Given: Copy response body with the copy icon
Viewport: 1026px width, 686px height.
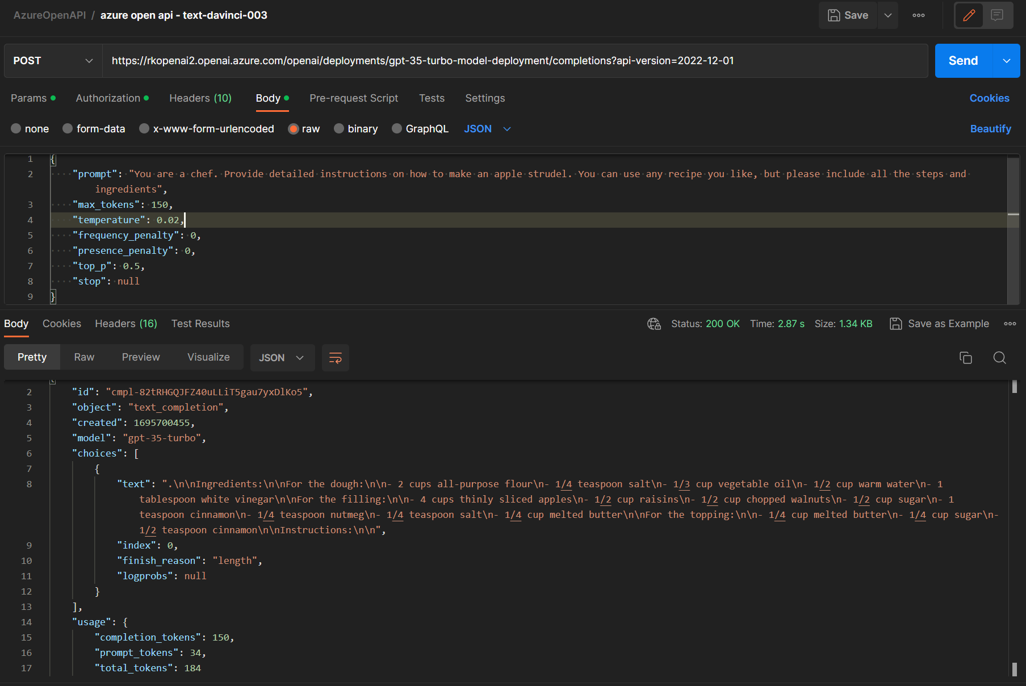Looking at the screenshot, I should tap(965, 358).
